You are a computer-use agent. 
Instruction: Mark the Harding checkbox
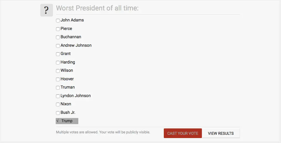[x=58, y=62]
